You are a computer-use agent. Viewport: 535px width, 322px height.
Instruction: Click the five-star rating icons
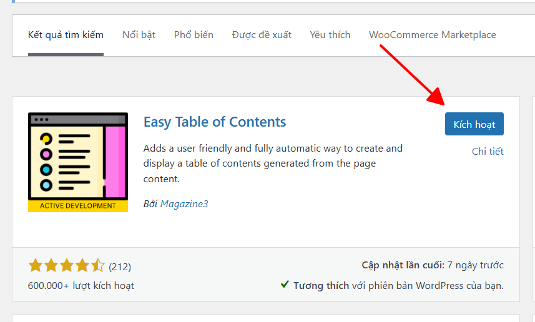click(67, 265)
